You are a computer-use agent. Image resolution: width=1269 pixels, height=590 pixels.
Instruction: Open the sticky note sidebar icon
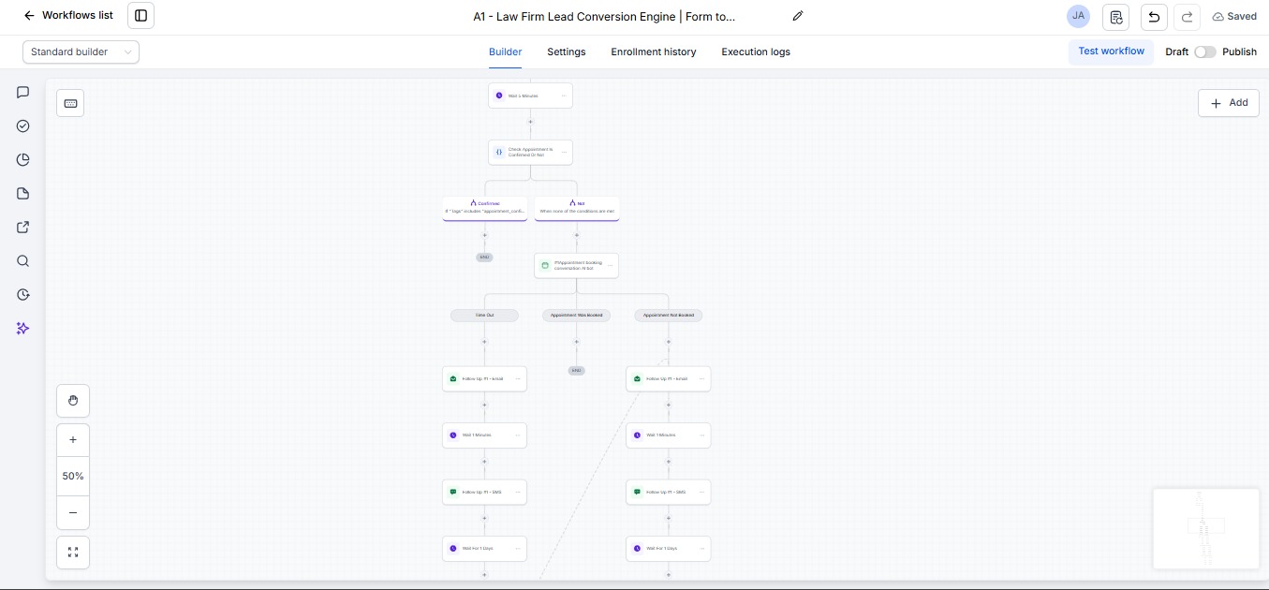click(x=23, y=194)
